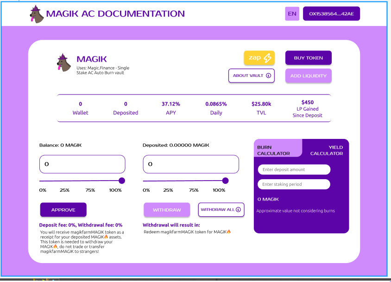Click 'Deposited: 0.00000 MAGIK' label
Viewport: 391px width, 282px height.
point(176,145)
